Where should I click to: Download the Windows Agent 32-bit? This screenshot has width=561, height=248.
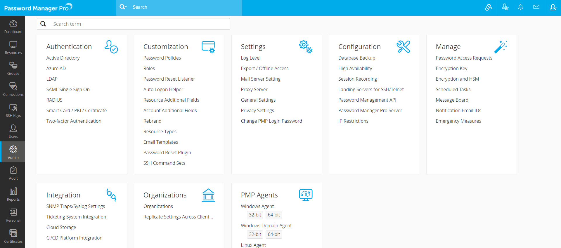[x=255, y=215]
